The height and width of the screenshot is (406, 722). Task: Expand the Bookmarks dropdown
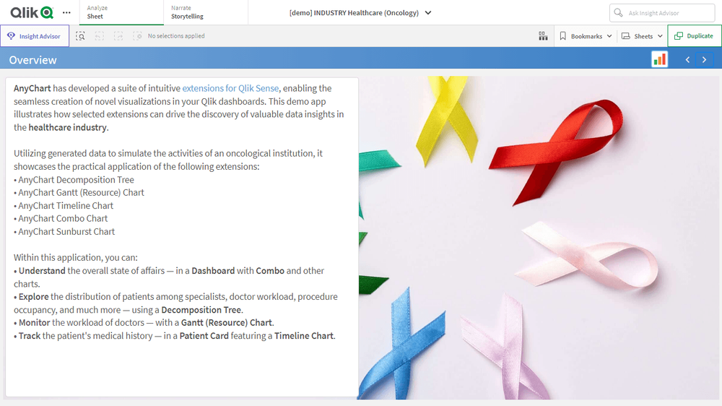pos(585,36)
